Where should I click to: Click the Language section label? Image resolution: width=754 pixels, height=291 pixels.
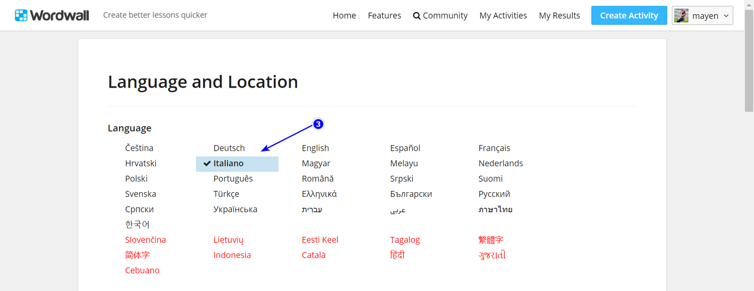point(130,128)
